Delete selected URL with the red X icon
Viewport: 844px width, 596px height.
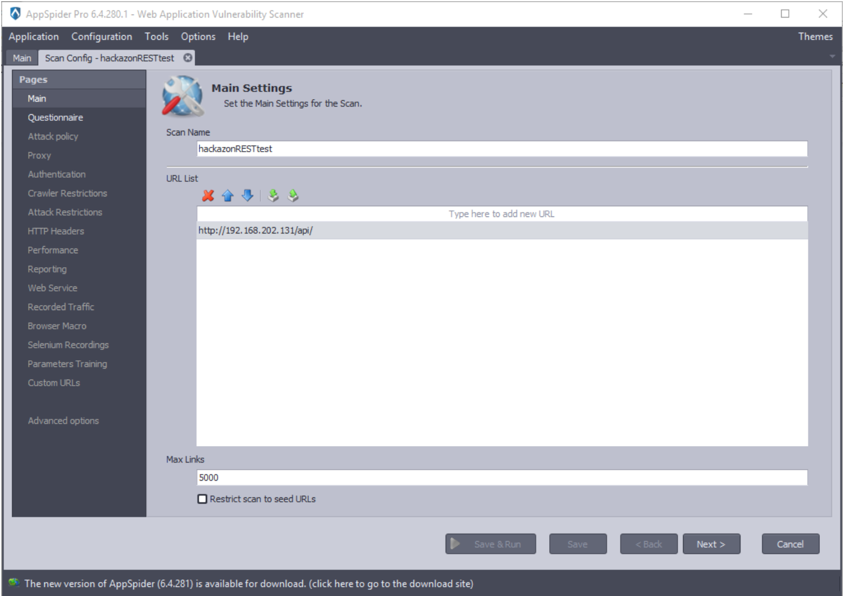(x=208, y=195)
